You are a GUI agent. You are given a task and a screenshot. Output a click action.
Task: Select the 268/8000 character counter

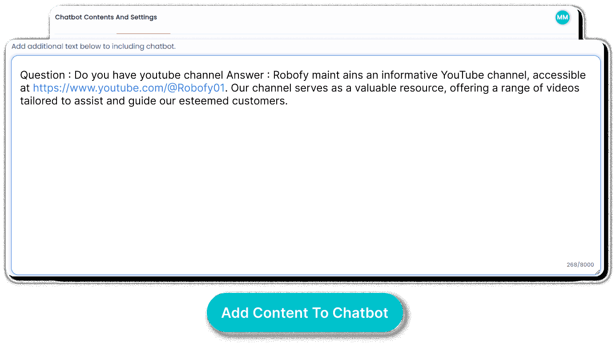(x=580, y=264)
